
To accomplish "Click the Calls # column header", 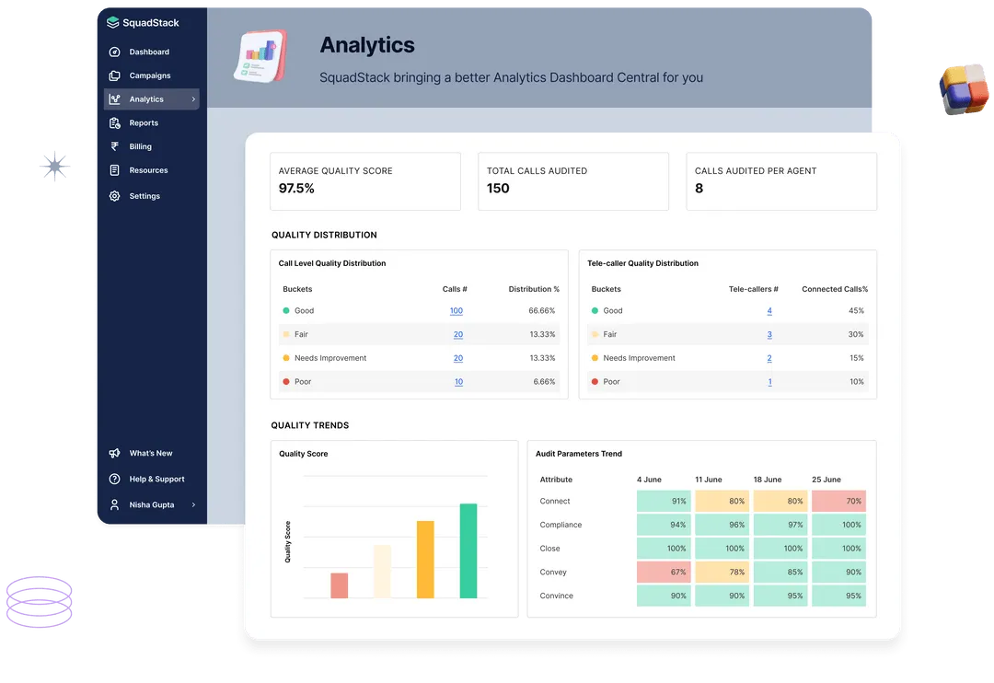I will pyautogui.click(x=455, y=289).
